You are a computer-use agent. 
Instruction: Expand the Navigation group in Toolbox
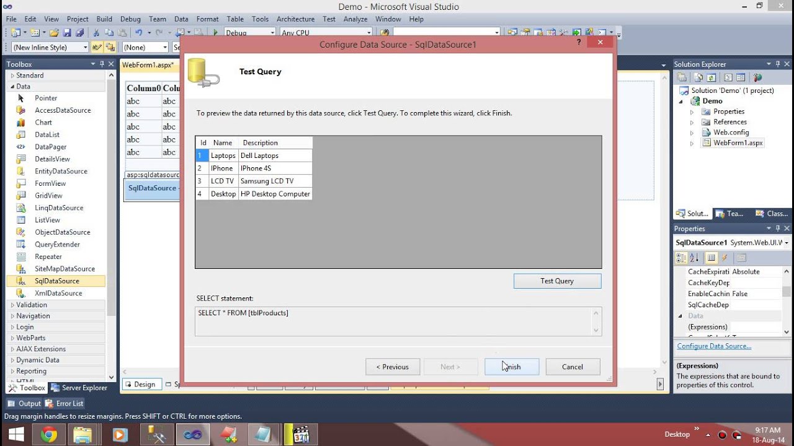[x=12, y=316]
